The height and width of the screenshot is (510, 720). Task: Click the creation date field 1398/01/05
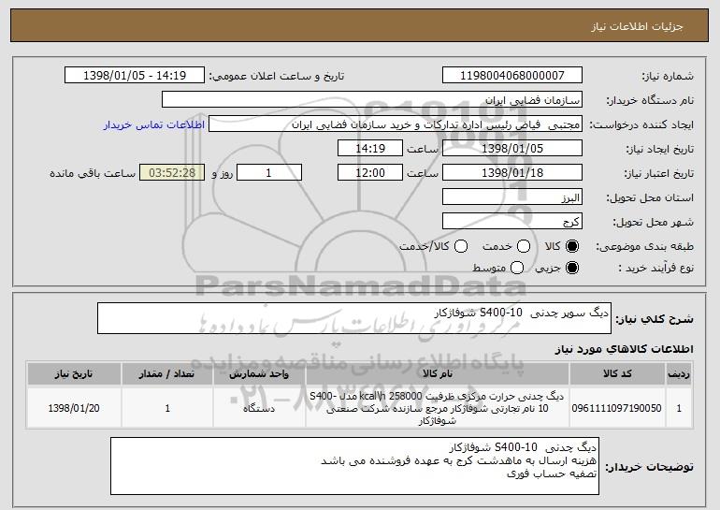point(512,149)
